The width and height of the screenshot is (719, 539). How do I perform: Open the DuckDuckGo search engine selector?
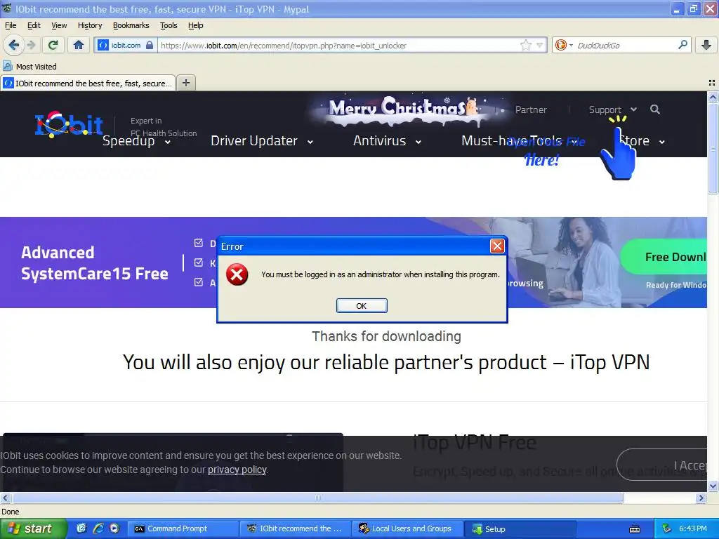tap(564, 45)
